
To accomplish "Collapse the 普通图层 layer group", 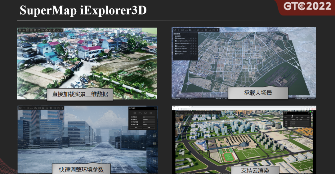I will pos(174,36).
